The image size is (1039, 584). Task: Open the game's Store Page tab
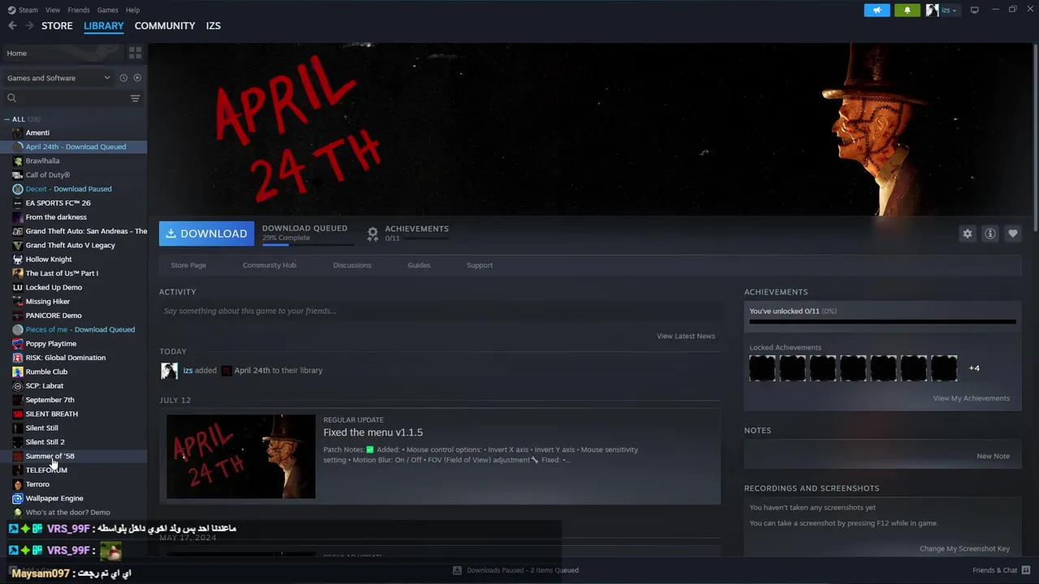click(188, 265)
